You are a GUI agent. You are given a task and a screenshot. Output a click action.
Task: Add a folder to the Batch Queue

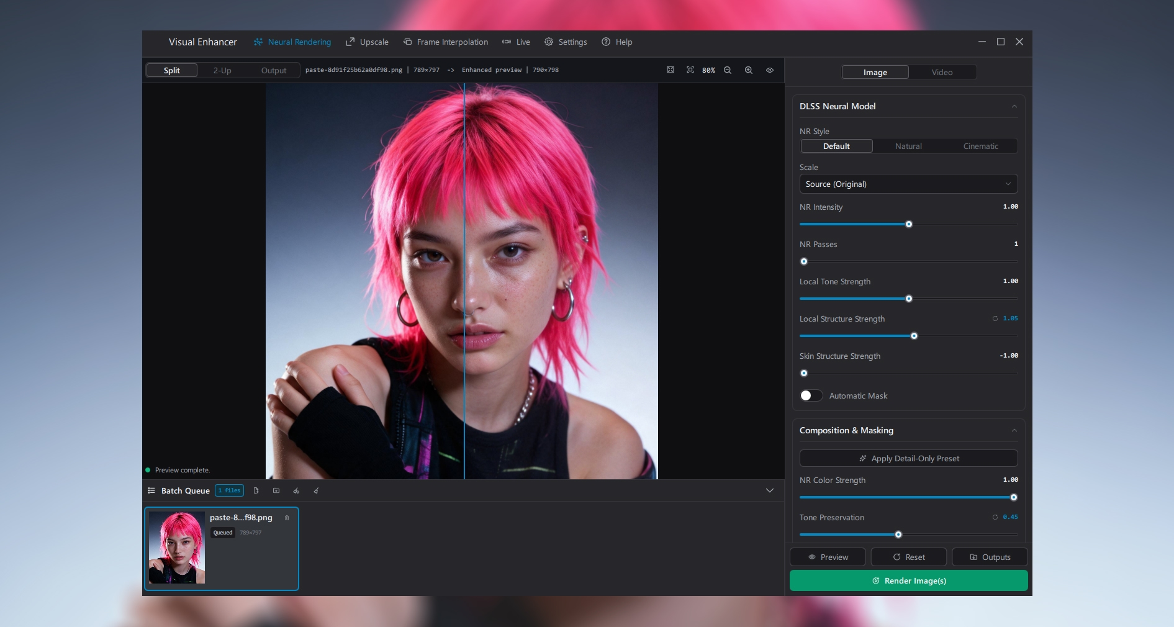276,490
